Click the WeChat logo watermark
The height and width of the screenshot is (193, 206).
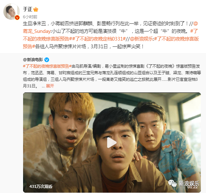click(x=172, y=183)
